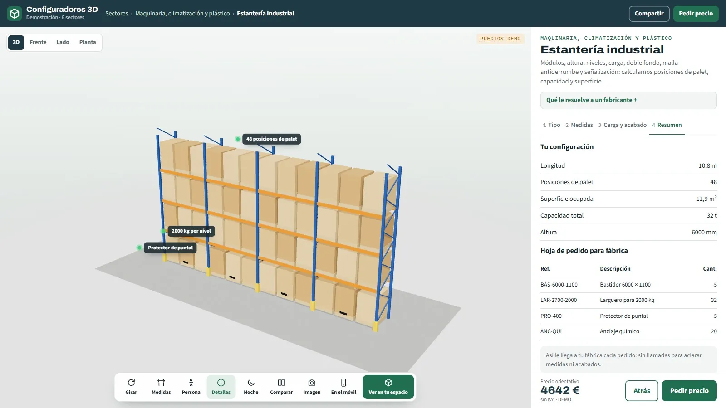Open Sectores breadcrumb link

117,14
